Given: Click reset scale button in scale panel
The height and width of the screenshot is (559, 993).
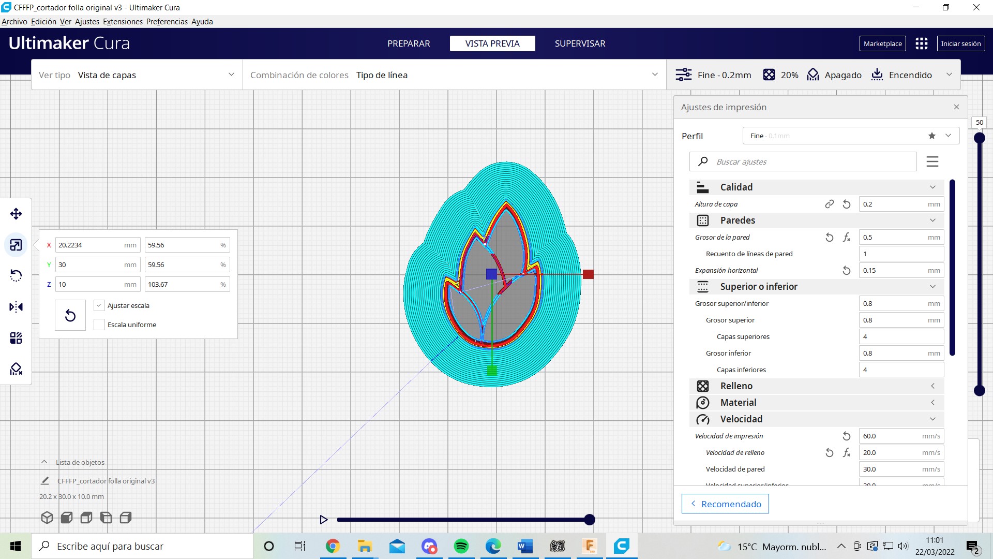Looking at the screenshot, I should coord(70,315).
